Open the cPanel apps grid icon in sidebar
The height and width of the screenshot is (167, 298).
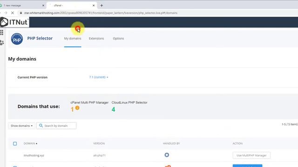(x=2, y=32)
